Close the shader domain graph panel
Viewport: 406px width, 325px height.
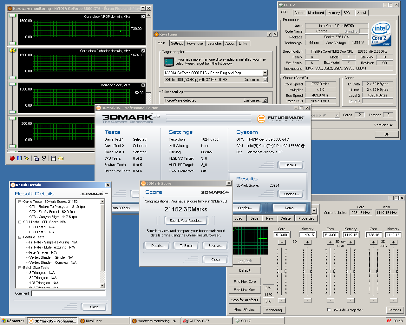[143, 51]
